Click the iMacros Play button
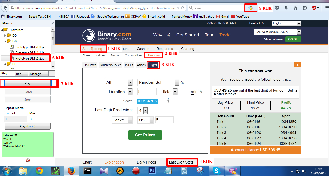329x176 pixels. [x=28, y=83]
